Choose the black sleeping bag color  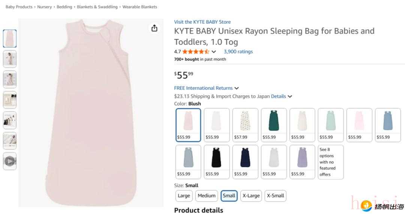[217, 162]
